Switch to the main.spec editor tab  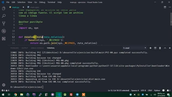coord(35,7)
